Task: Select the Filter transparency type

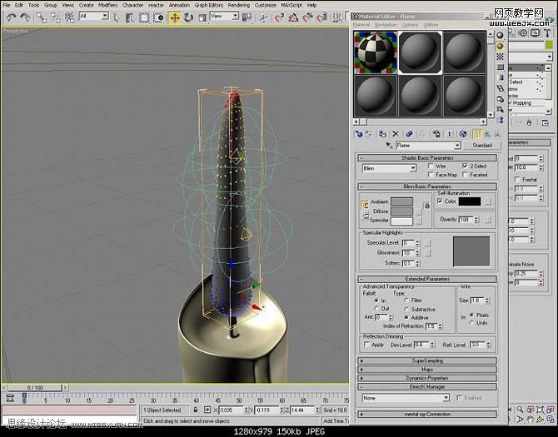Action: [406, 300]
